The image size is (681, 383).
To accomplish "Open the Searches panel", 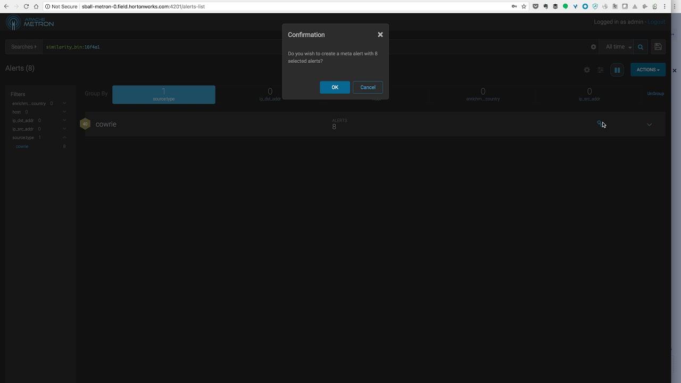I will click(x=24, y=47).
